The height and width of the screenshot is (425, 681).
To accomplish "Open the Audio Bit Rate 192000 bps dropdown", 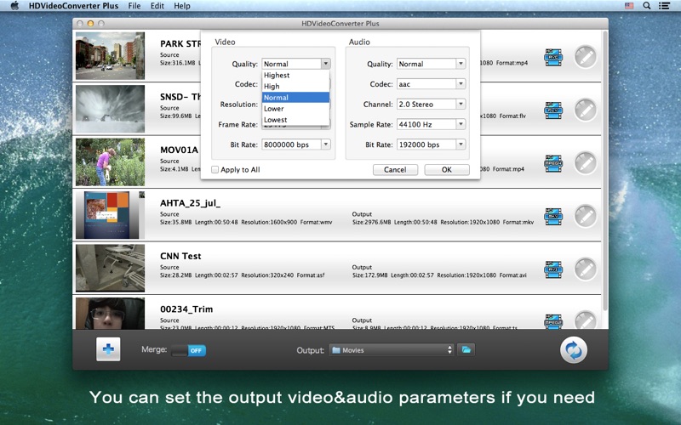I will (432, 144).
